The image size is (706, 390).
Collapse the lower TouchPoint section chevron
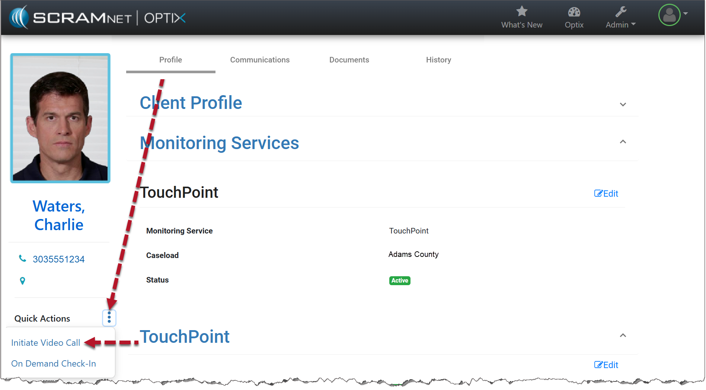[x=623, y=336]
